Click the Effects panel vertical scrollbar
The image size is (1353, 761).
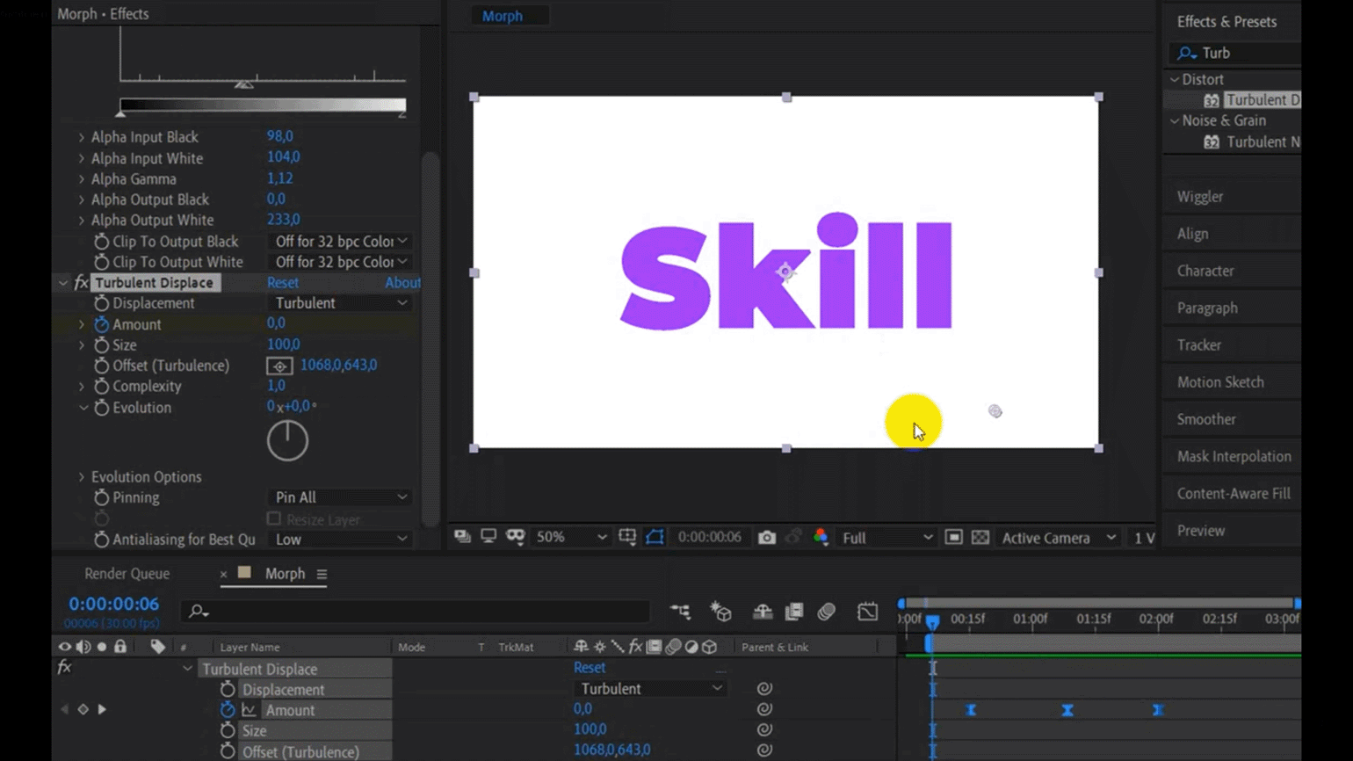pos(430,340)
